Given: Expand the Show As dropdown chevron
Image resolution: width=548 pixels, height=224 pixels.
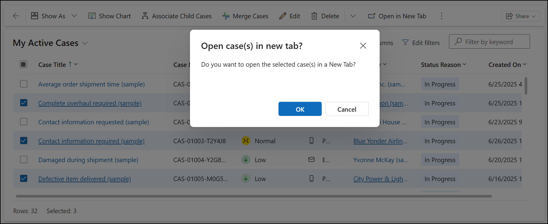Looking at the screenshot, I should coord(74,16).
